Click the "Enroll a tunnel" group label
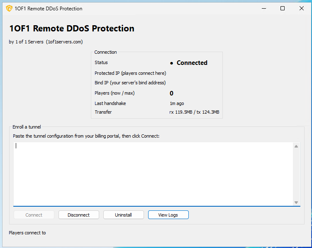 click(27, 127)
